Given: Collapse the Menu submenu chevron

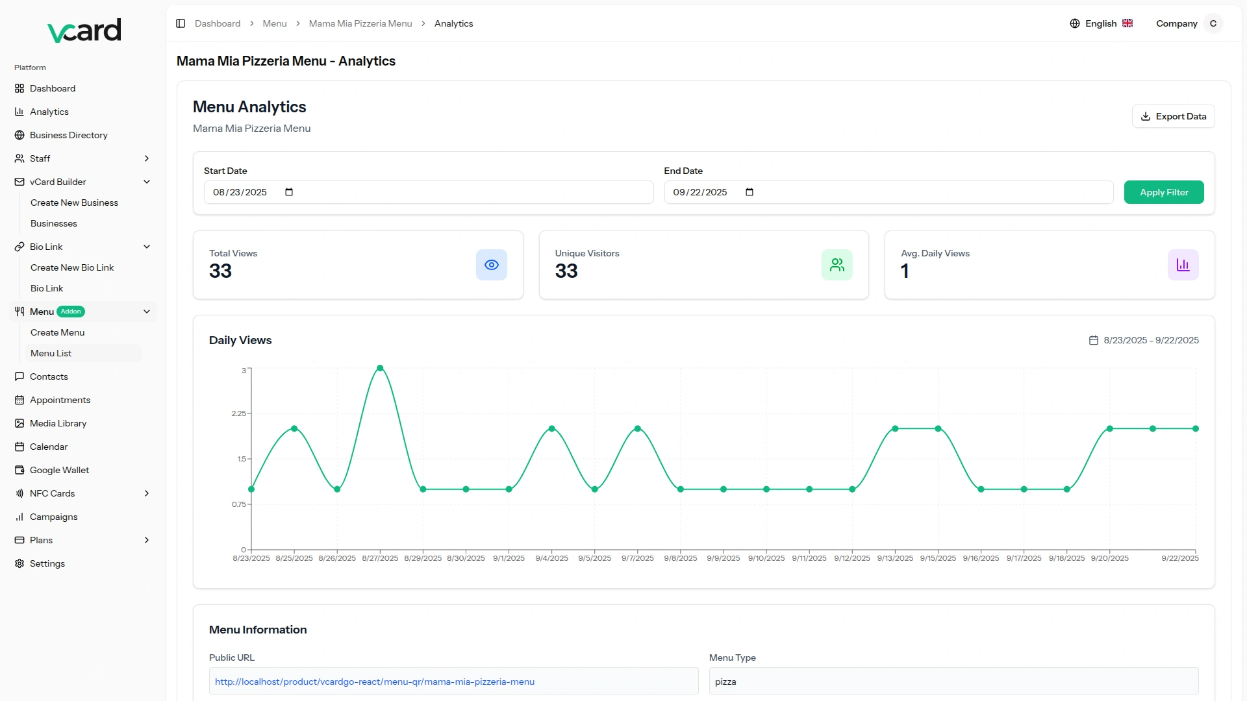Looking at the screenshot, I should tap(147, 312).
